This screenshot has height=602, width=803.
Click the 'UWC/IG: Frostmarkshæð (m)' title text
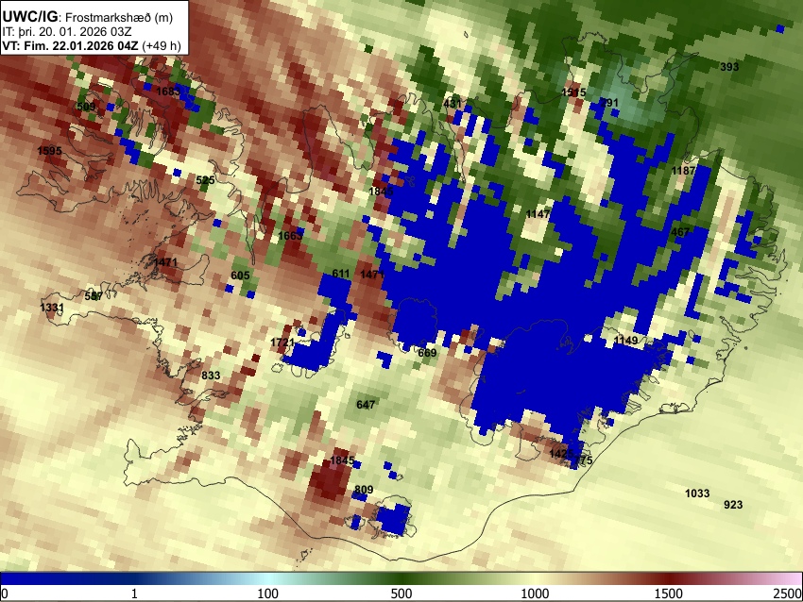coord(88,17)
